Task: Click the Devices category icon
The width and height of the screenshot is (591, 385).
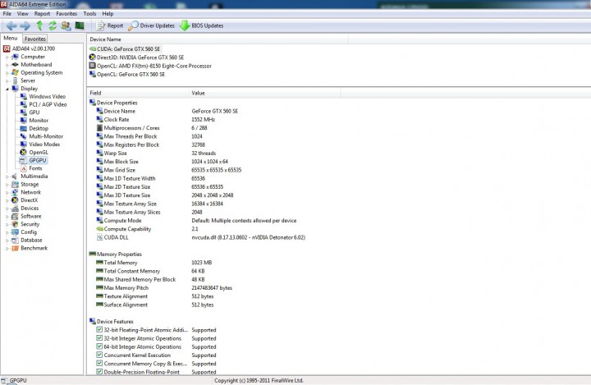Action: click(x=15, y=209)
